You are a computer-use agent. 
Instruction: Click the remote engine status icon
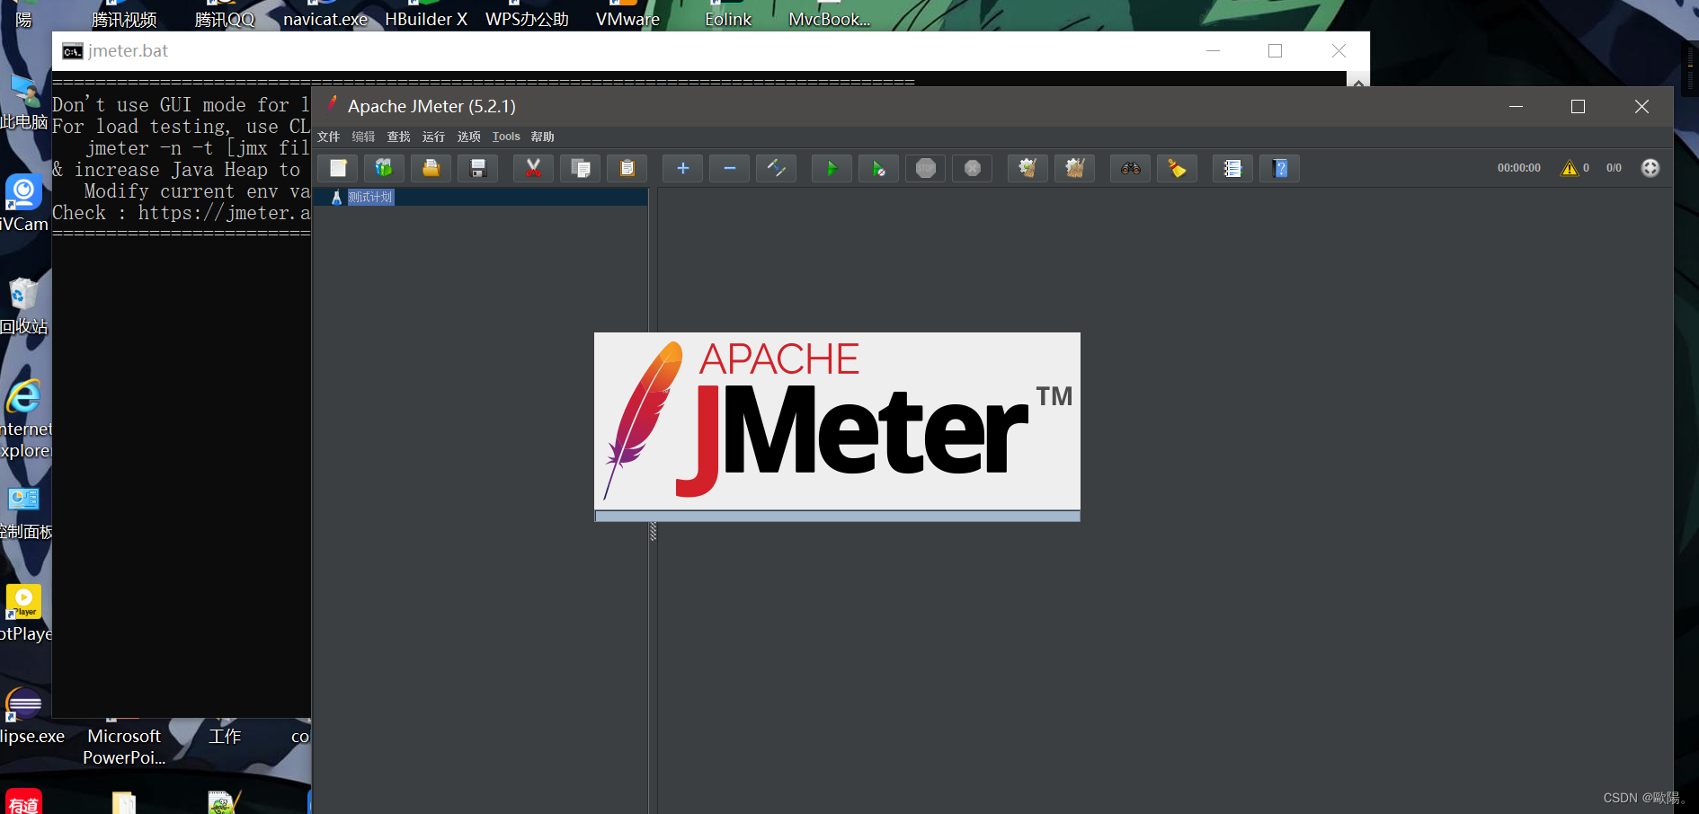(1650, 168)
